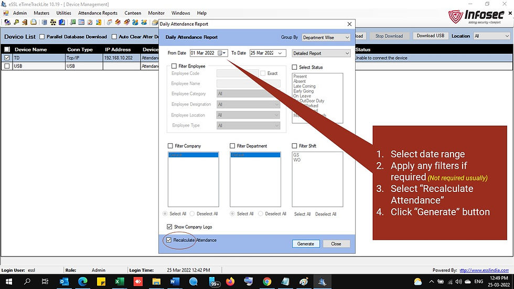Select IP address 192.168.10.202 cell
The image size is (514, 289).
point(121,58)
